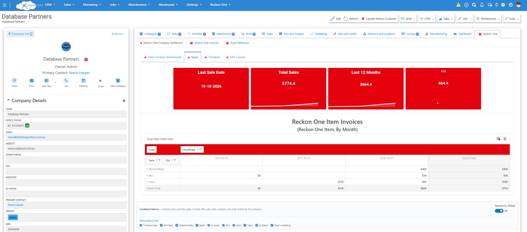
Task: Open the Maintenance toolbar dropdown
Action: pos(488,19)
